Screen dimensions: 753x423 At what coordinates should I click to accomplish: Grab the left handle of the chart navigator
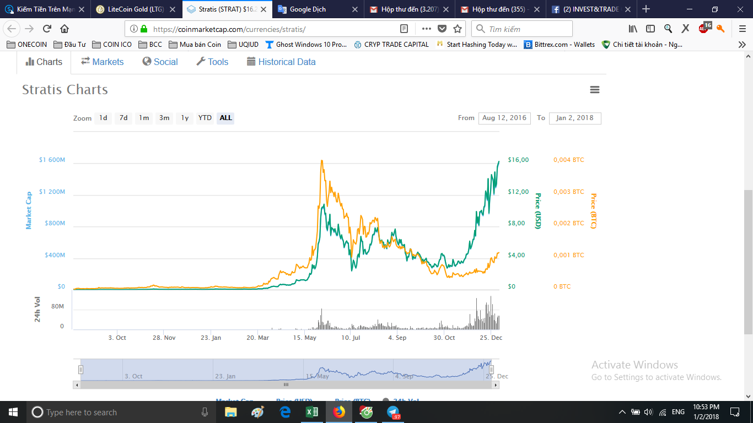pyautogui.click(x=80, y=370)
